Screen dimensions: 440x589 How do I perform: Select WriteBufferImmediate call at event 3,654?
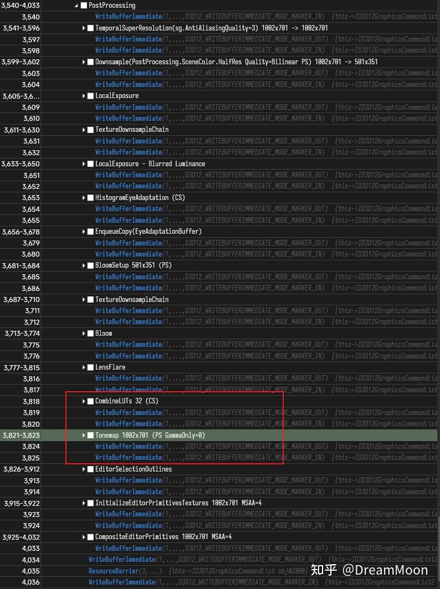click(x=129, y=209)
